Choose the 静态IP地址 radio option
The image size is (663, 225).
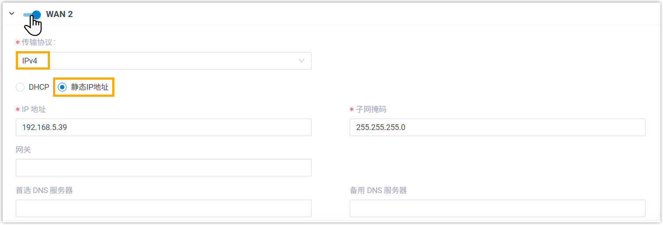[62, 87]
